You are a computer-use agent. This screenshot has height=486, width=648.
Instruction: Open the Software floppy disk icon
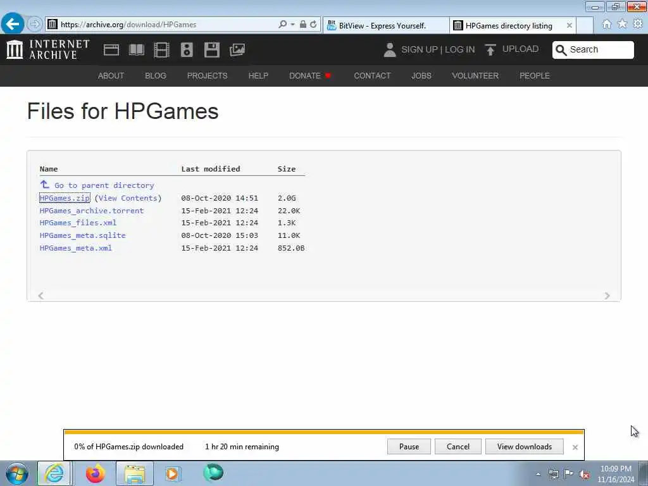[211, 49]
